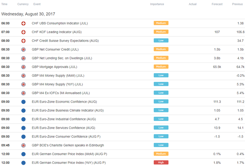Click the UK flag for M4 Ex IOFCs 3M Annualised
The width and height of the screenshot is (245, 166).
pyautogui.click(x=23, y=93)
